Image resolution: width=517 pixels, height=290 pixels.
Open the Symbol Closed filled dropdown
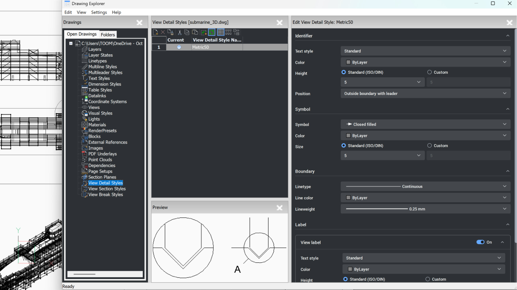pyautogui.click(x=426, y=125)
